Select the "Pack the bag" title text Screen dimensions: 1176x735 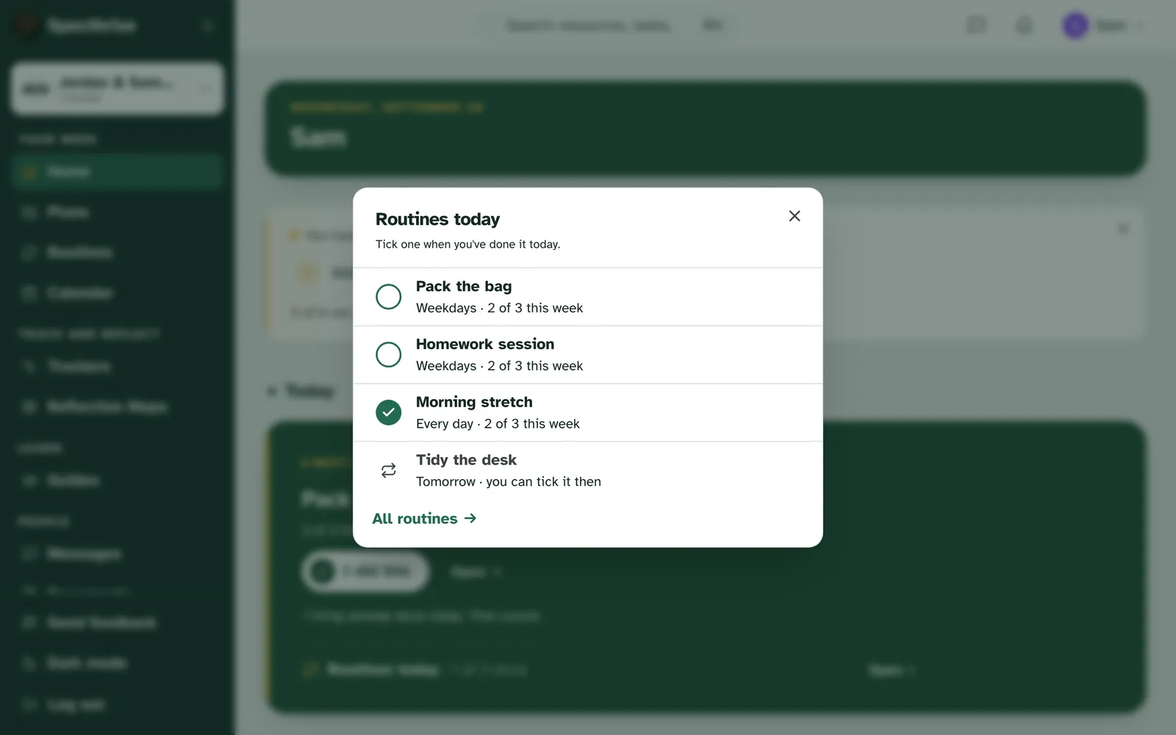(x=464, y=287)
